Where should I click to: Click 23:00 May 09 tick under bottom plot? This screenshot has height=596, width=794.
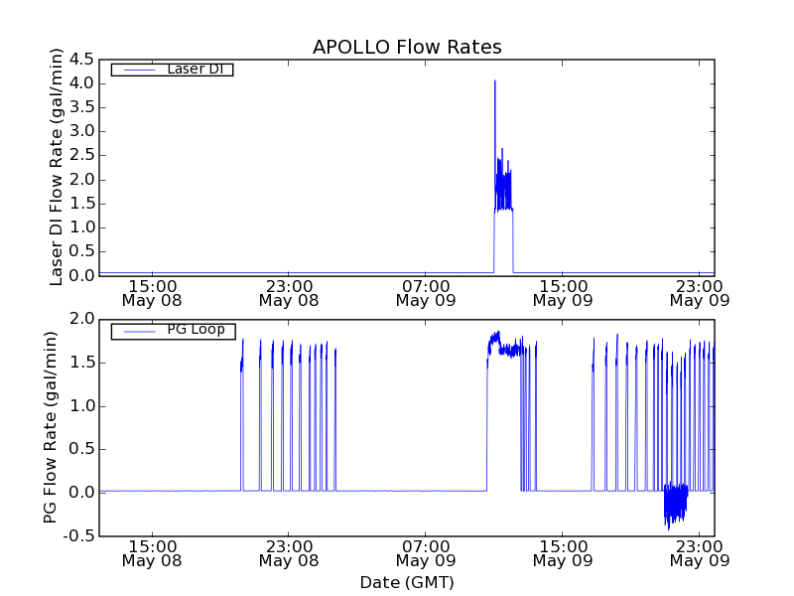(x=700, y=553)
